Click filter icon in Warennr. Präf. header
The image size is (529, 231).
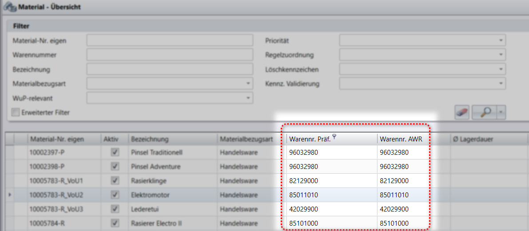point(334,137)
